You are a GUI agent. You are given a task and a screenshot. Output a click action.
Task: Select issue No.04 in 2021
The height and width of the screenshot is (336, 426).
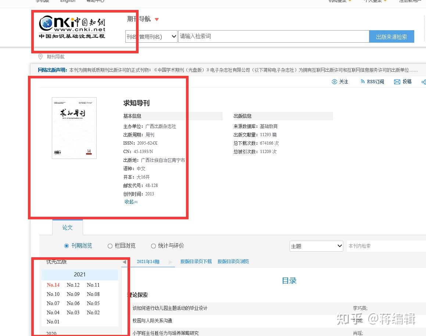53,312
